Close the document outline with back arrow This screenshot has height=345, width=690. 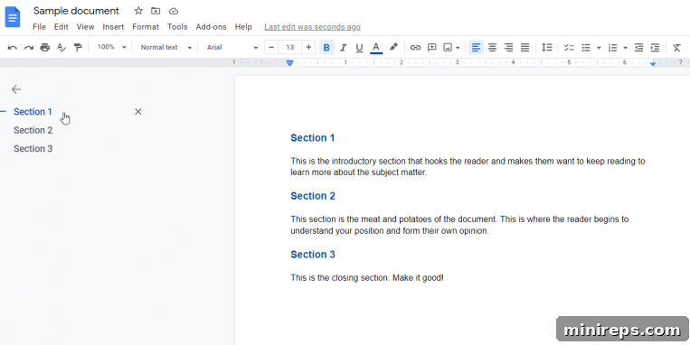16,89
